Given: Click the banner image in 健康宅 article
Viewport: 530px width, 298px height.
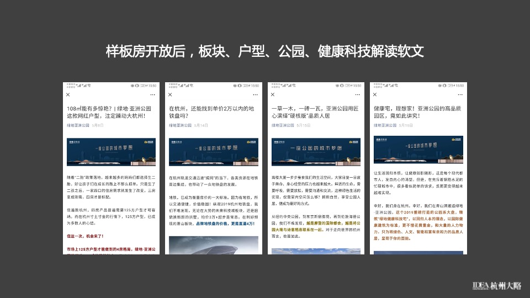Looking at the screenshot, I should tap(418, 150).
